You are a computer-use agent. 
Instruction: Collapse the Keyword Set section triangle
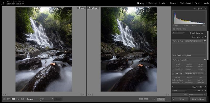[x=205, y=73]
